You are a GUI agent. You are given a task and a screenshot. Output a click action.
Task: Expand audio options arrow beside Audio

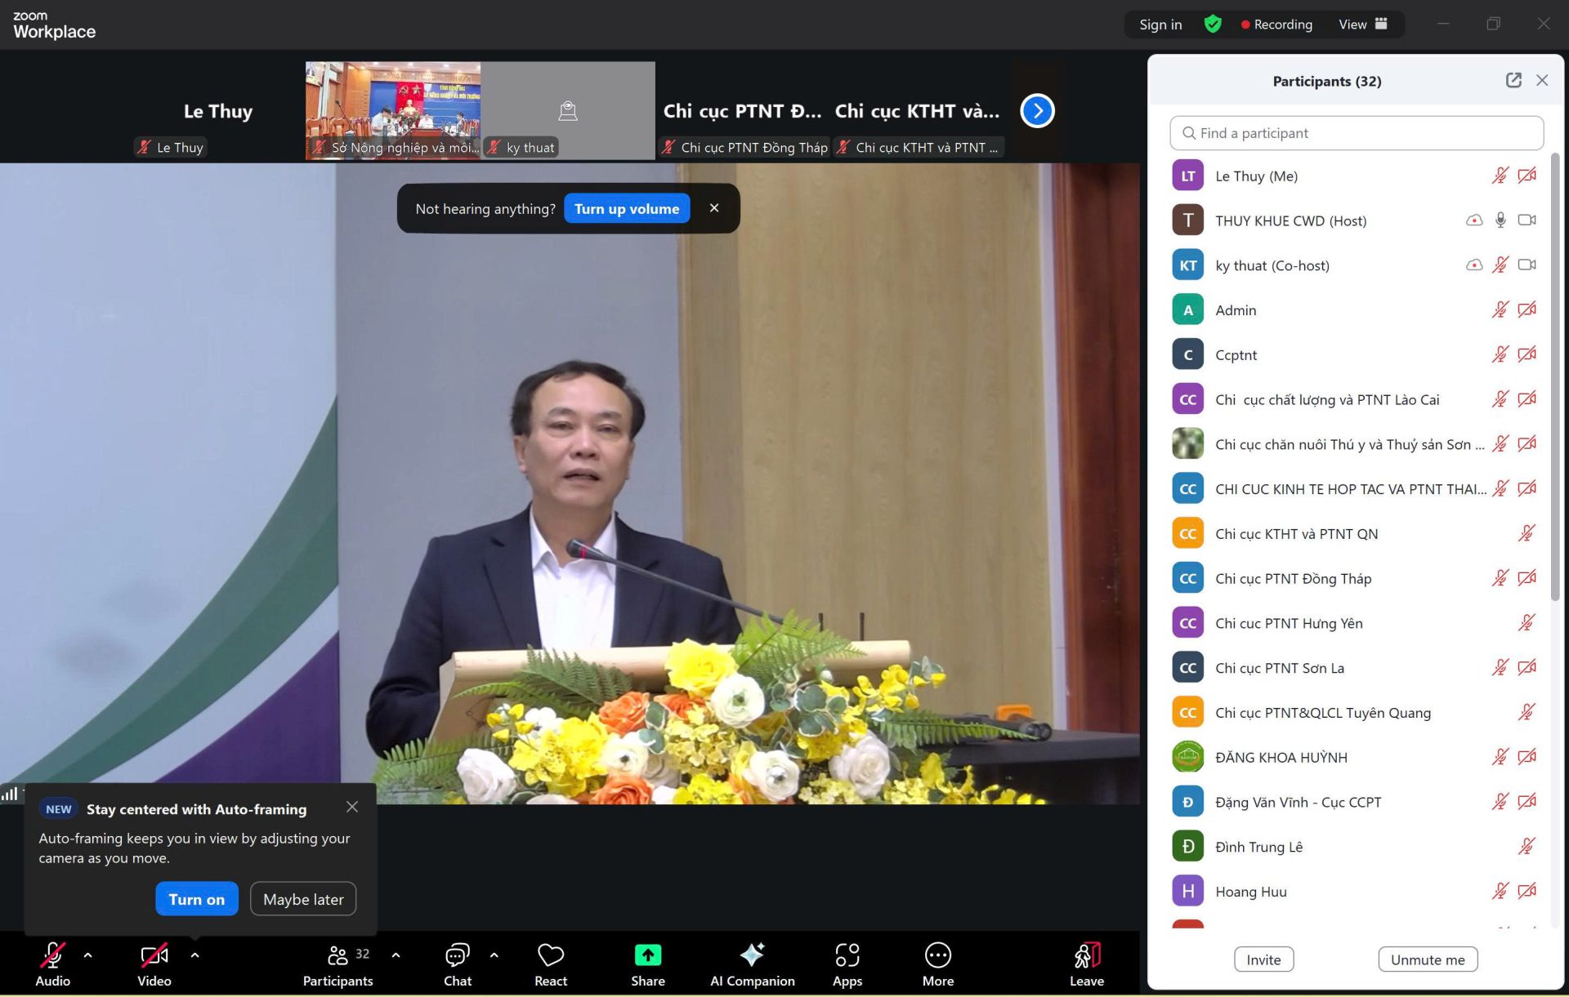pos(88,955)
